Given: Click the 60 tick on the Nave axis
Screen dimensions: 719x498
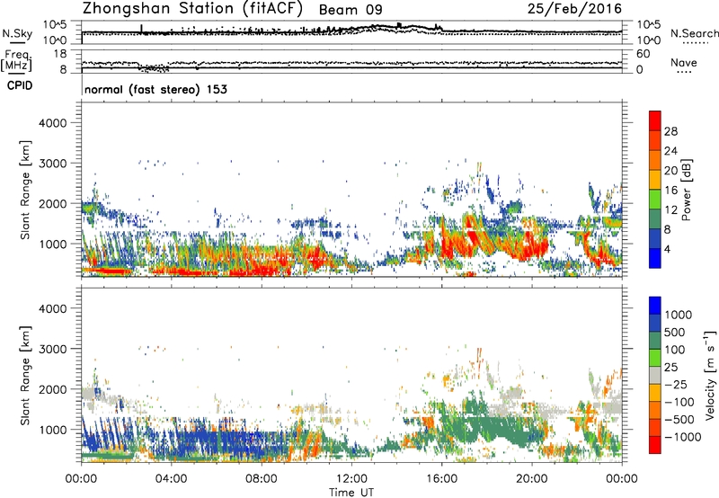Looking at the screenshot, I should coord(643,54).
